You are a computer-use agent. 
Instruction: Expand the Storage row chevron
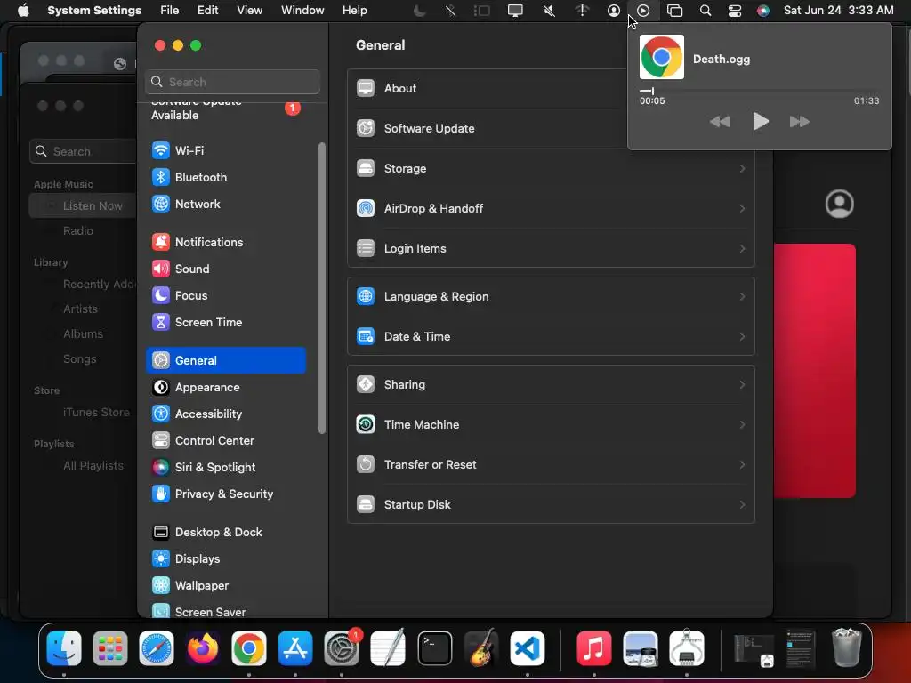point(742,168)
